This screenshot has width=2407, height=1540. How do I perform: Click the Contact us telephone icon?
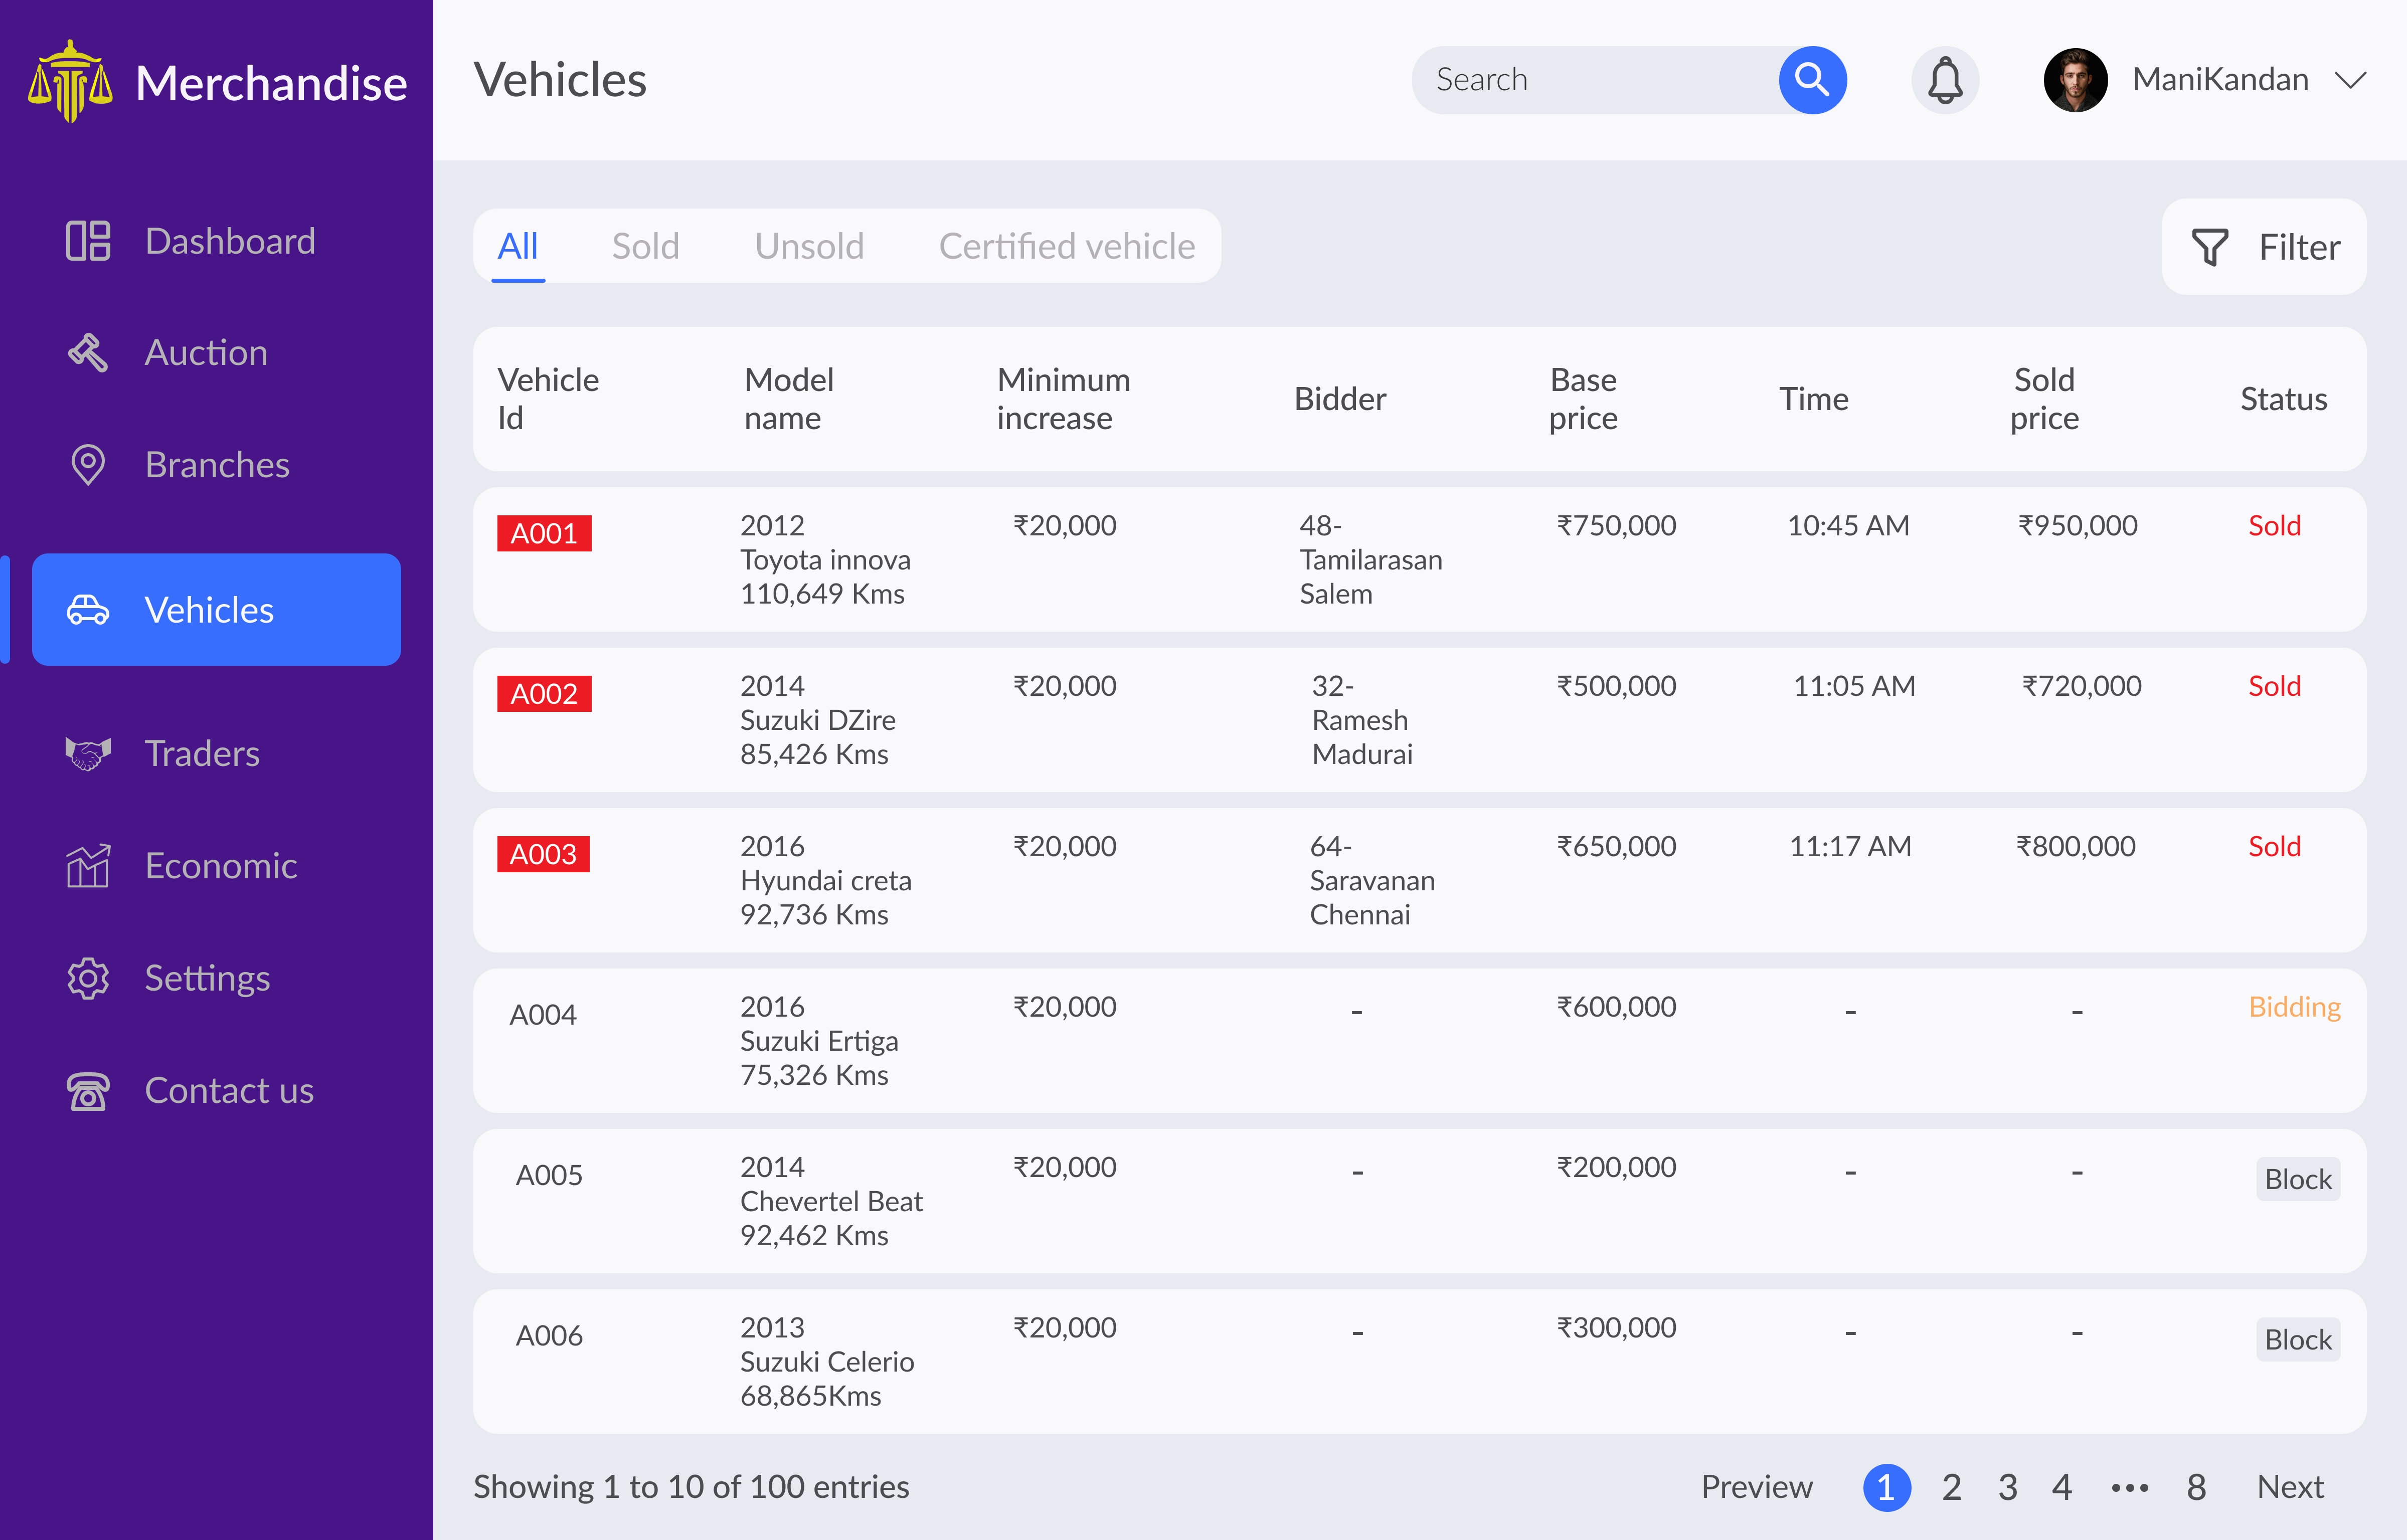(88, 1091)
